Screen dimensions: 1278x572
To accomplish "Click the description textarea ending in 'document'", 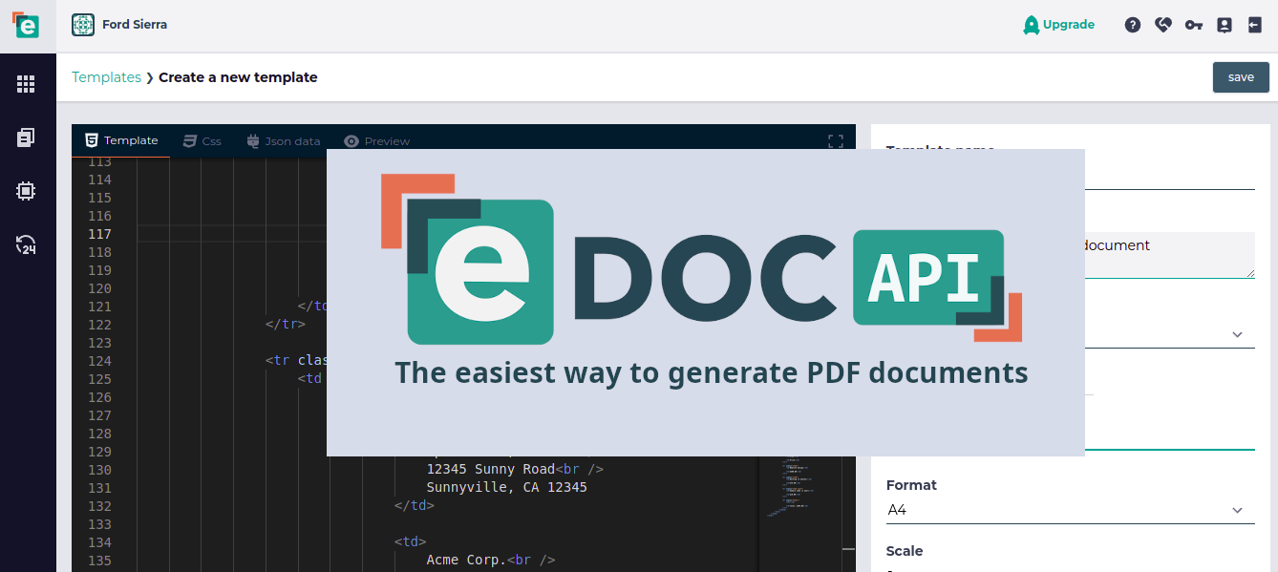I will pos(1170,255).
